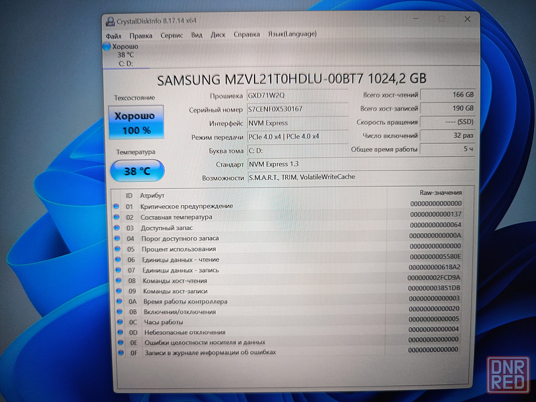Click the Атрибут column header

click(x=152, y=196)
